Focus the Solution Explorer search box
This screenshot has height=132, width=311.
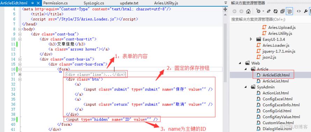(x=270, y=20)
